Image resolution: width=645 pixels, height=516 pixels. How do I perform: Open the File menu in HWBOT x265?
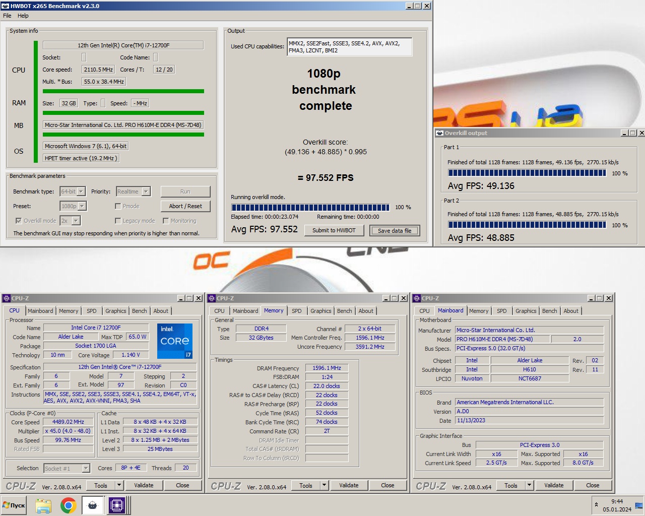click(7, 16)
